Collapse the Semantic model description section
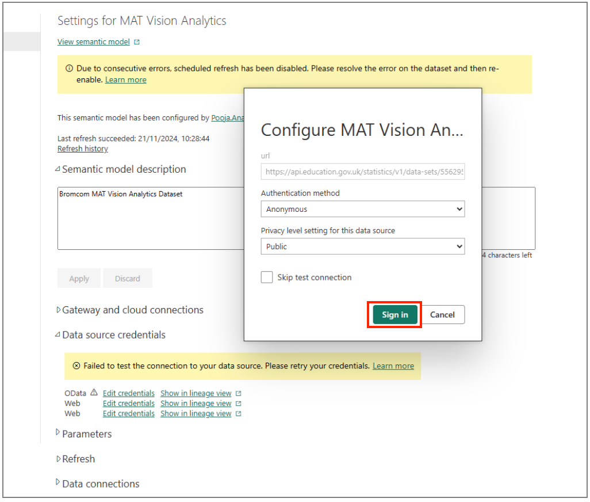This screenshot has height=502, width=590. pos(58,169)
